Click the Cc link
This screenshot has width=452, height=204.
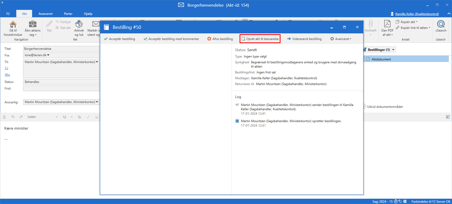point(7,68)
